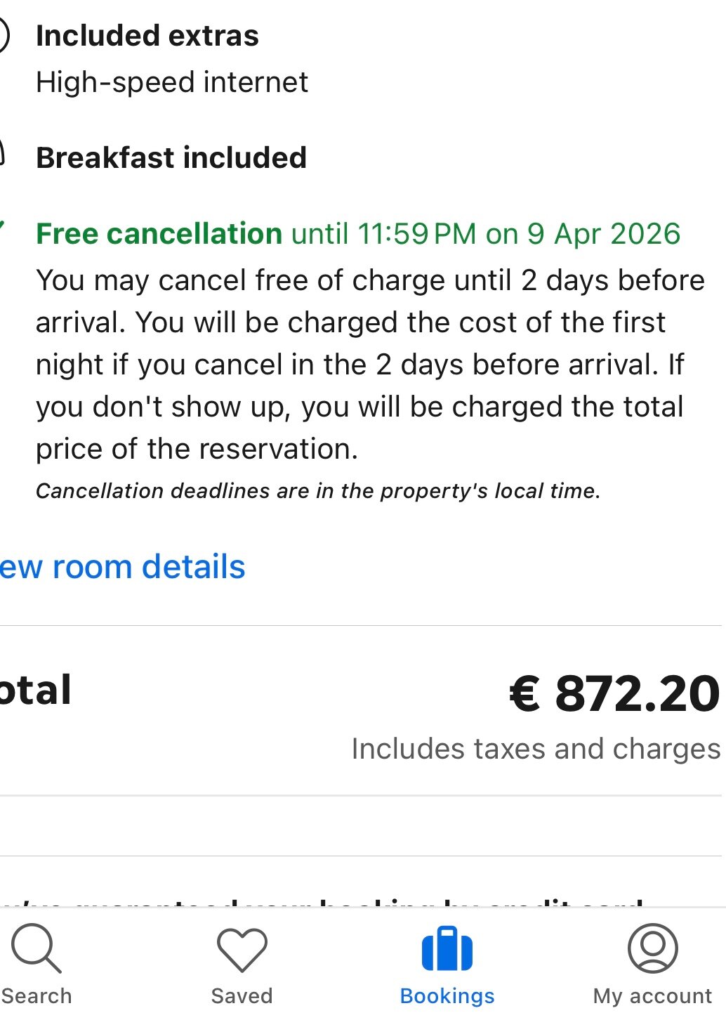Select the Bookings tab label
The height and width of the screenshot is (1020, 726).
[447, 996]
